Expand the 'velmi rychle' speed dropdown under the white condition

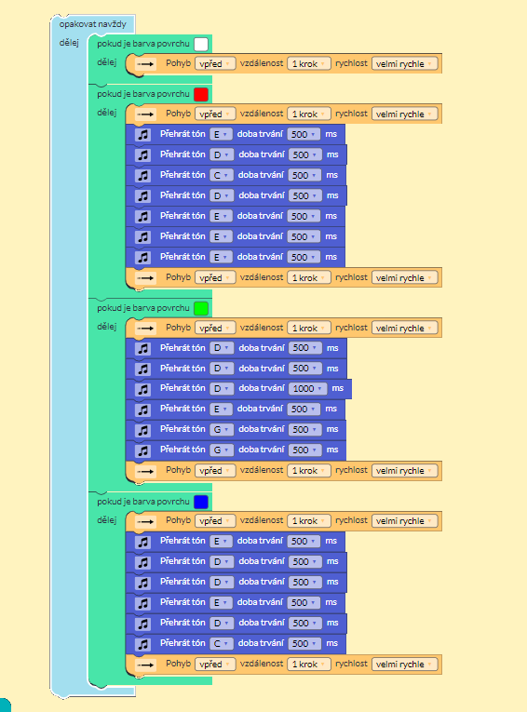pos(404,64)
